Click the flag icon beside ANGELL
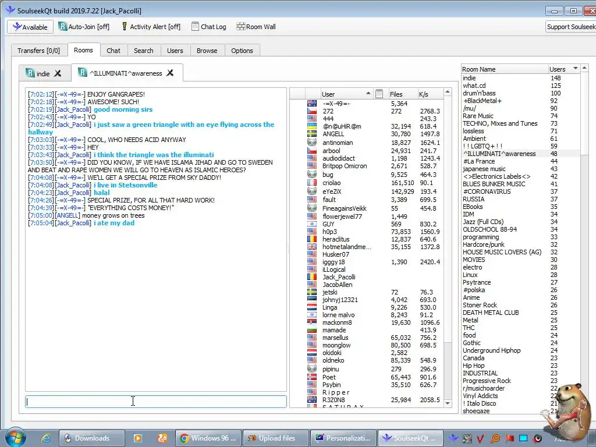The height and width of the screenshot is (447, 596). pyautogui.click(x=312, y=134)
